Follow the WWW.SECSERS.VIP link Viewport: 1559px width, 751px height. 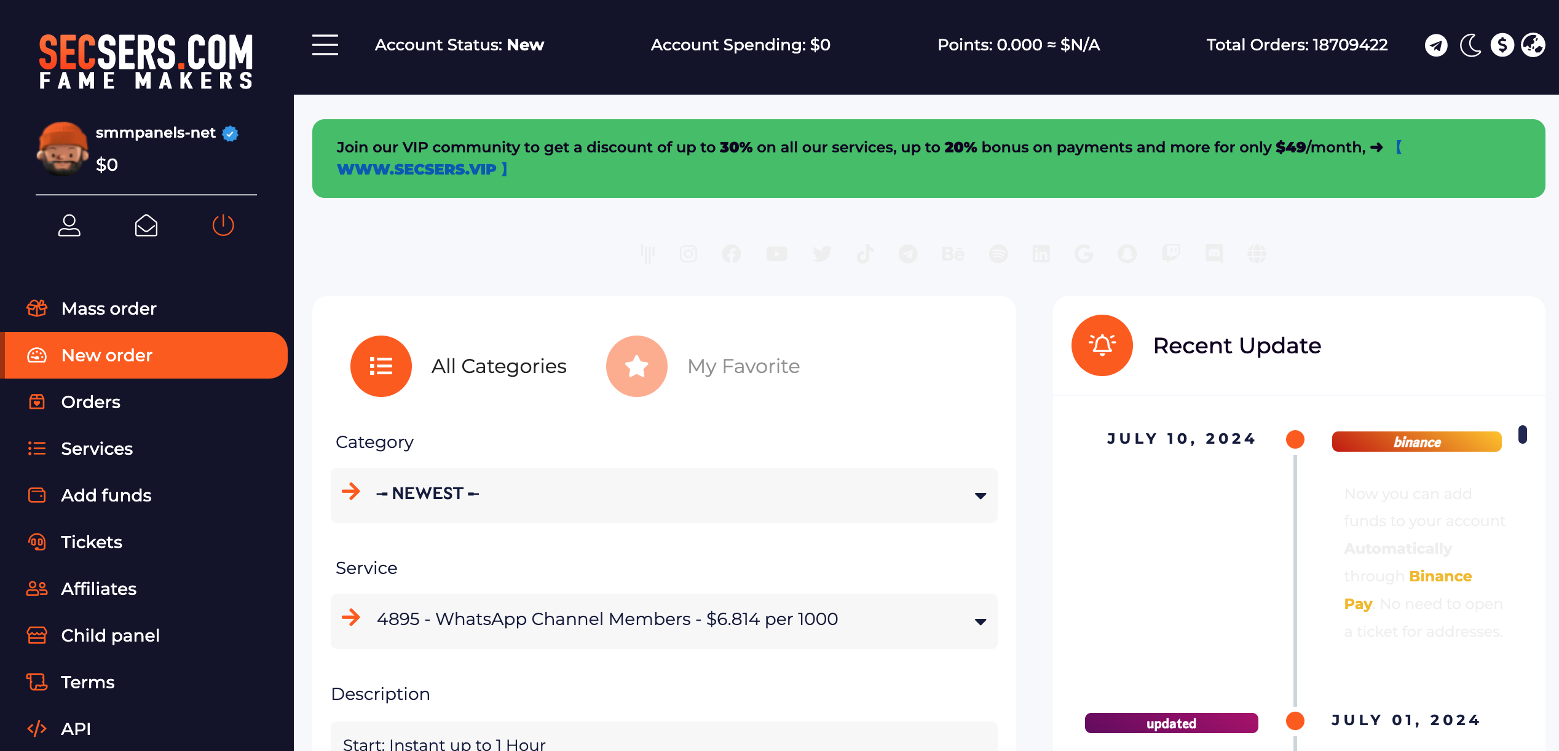pos(417,169)
